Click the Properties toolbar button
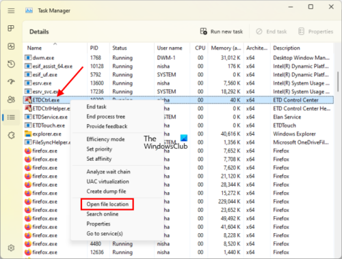The width and height of the screenshot is (342, 259). [316, 31]
